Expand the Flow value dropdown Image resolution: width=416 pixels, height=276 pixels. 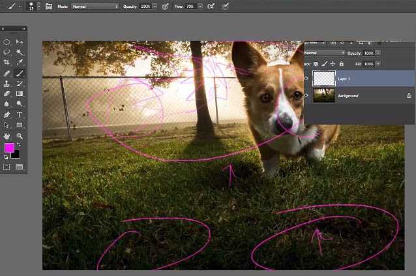[x=200, y=6]
